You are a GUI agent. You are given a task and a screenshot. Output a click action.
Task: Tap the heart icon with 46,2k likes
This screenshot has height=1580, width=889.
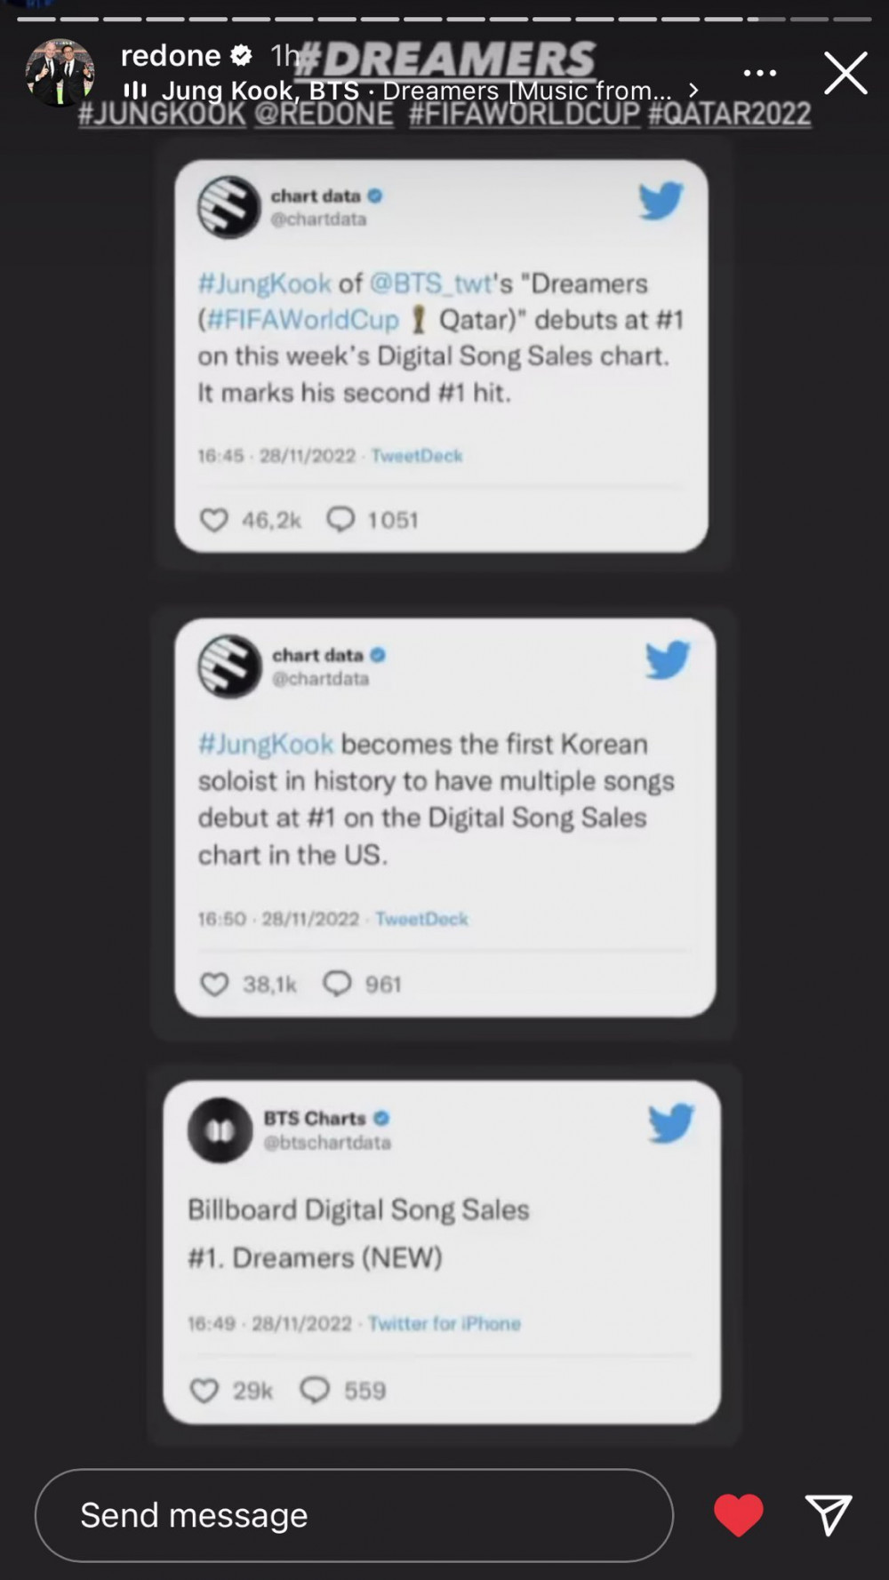pos(214,520)
